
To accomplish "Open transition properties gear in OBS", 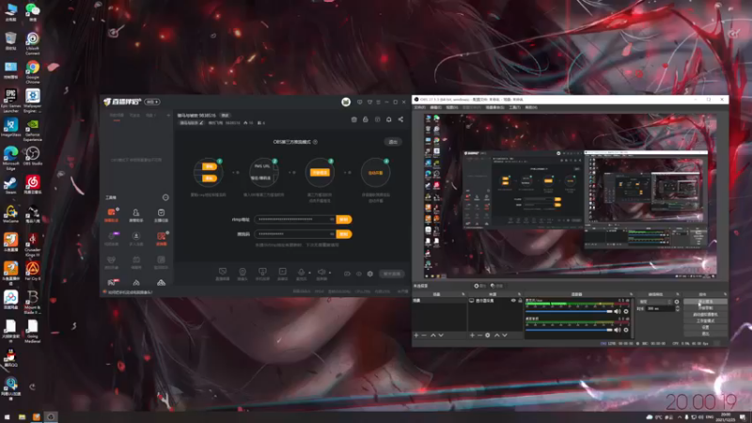I will (x=677, y=302).
